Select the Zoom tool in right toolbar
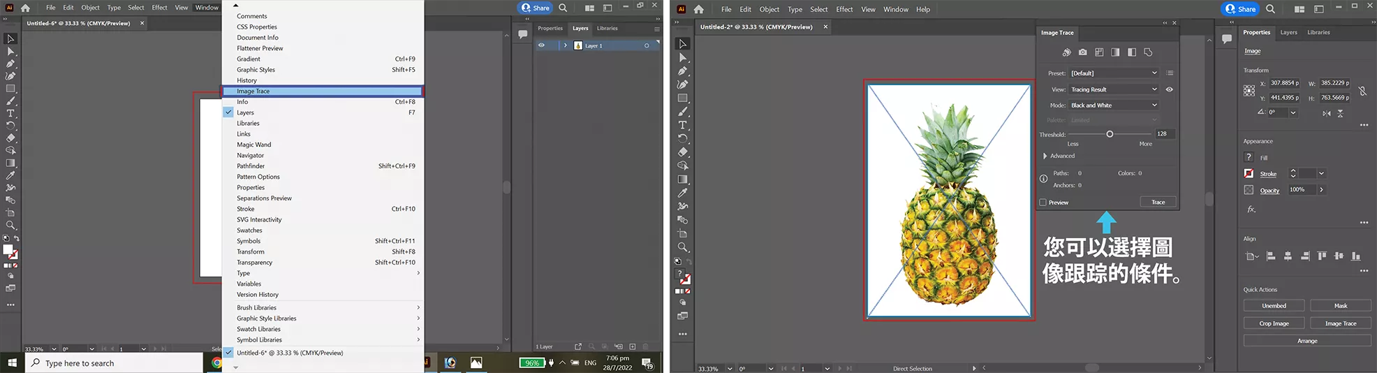Image resolution: width=1377 pixels, height=373 pixels. [x=682, y=247]
